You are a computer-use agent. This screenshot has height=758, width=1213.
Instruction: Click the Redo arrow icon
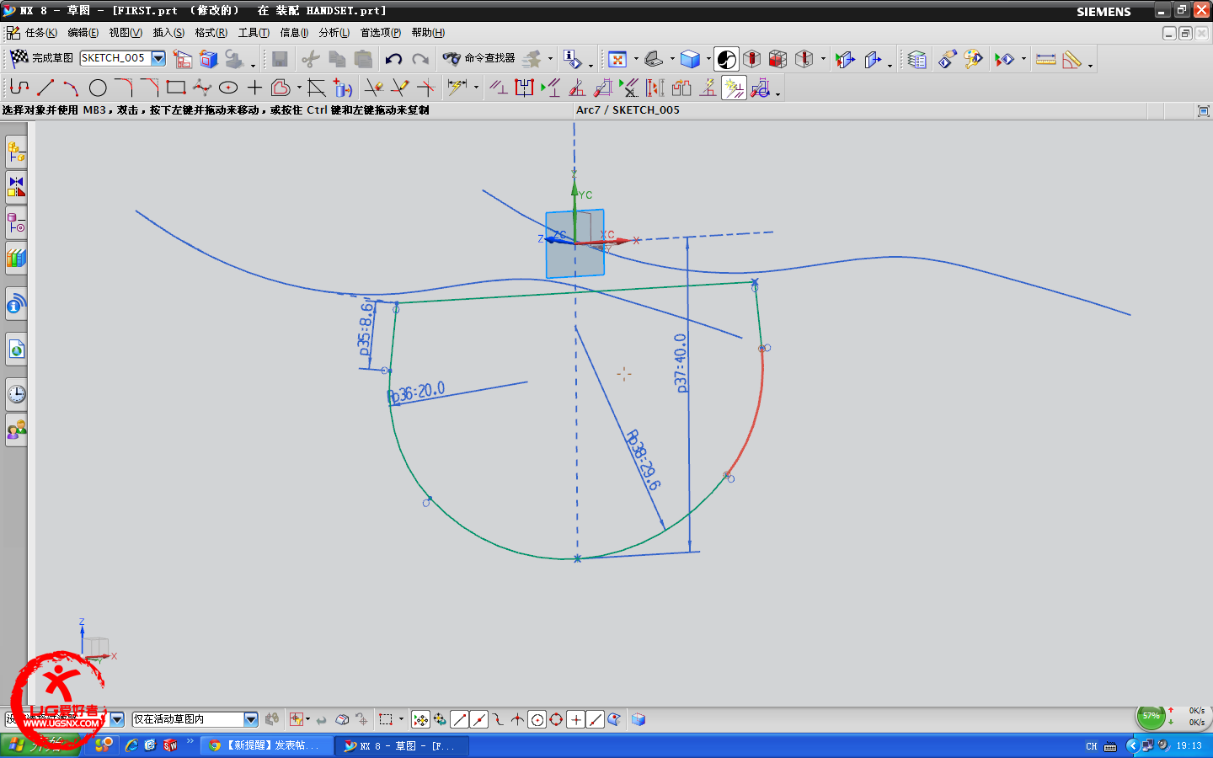(x=420, y=58)
